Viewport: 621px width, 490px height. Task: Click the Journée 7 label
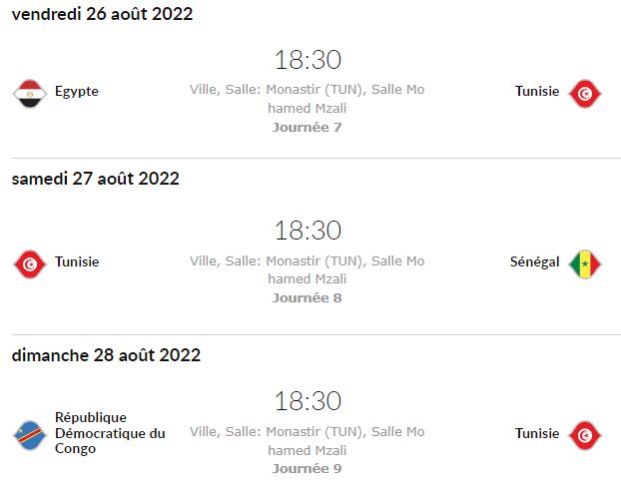(307, 128)
